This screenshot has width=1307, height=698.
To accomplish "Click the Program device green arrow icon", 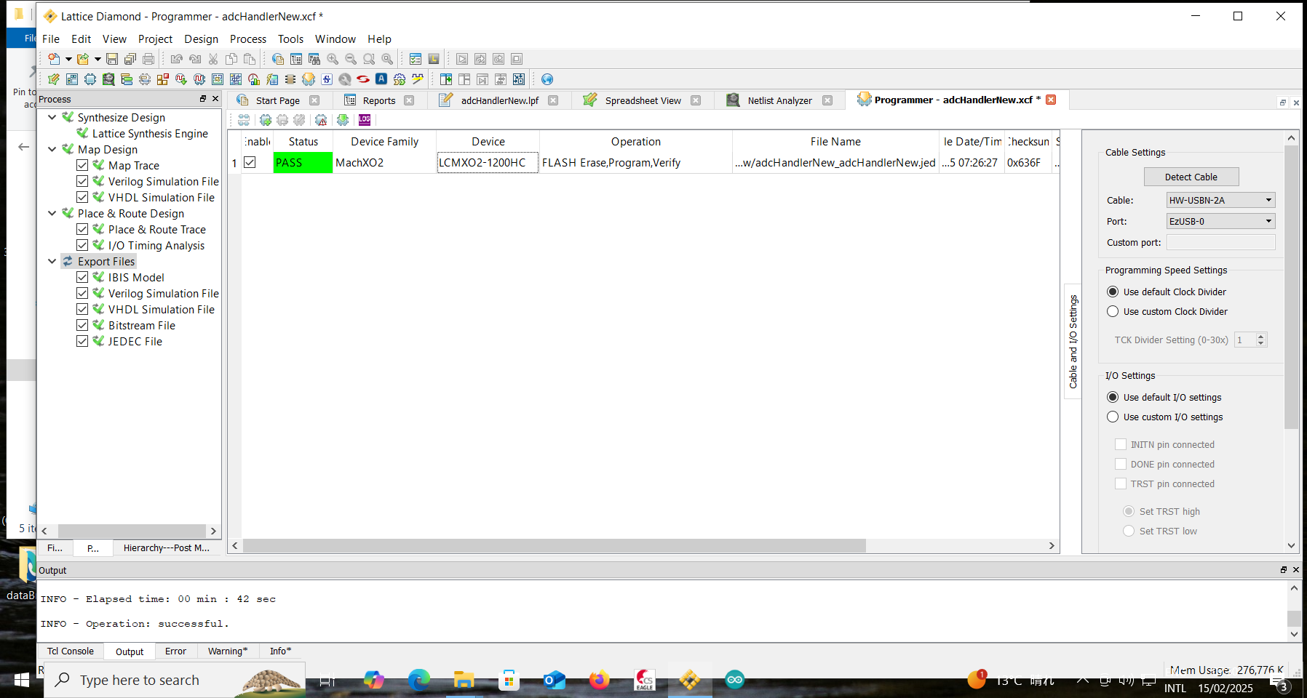I will 343,120.
